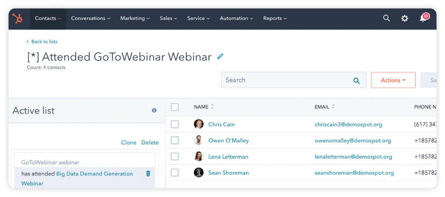Image resolution: width=445 pixels, height=197 pixels.
Task: Select Lena Letterman's row checkbox
Action: (175, 157)
